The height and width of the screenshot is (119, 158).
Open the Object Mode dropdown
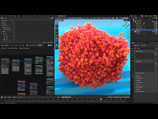(63, 18)
